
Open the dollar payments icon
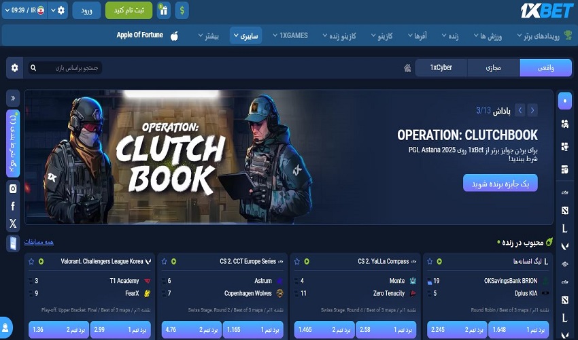pos(182,10)
